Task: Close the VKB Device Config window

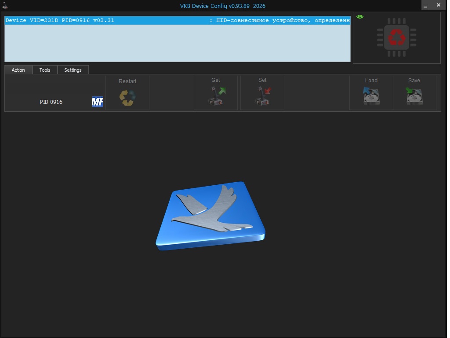Action: tap(439, 5)
